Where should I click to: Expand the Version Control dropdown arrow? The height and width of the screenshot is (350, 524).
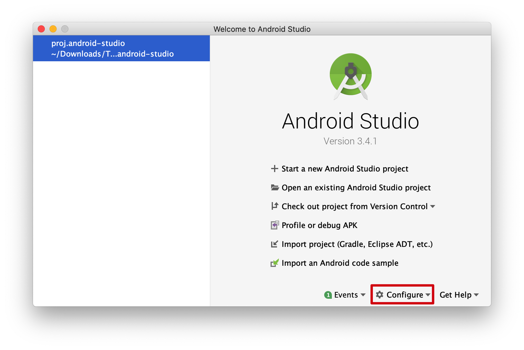click(433, 207)
